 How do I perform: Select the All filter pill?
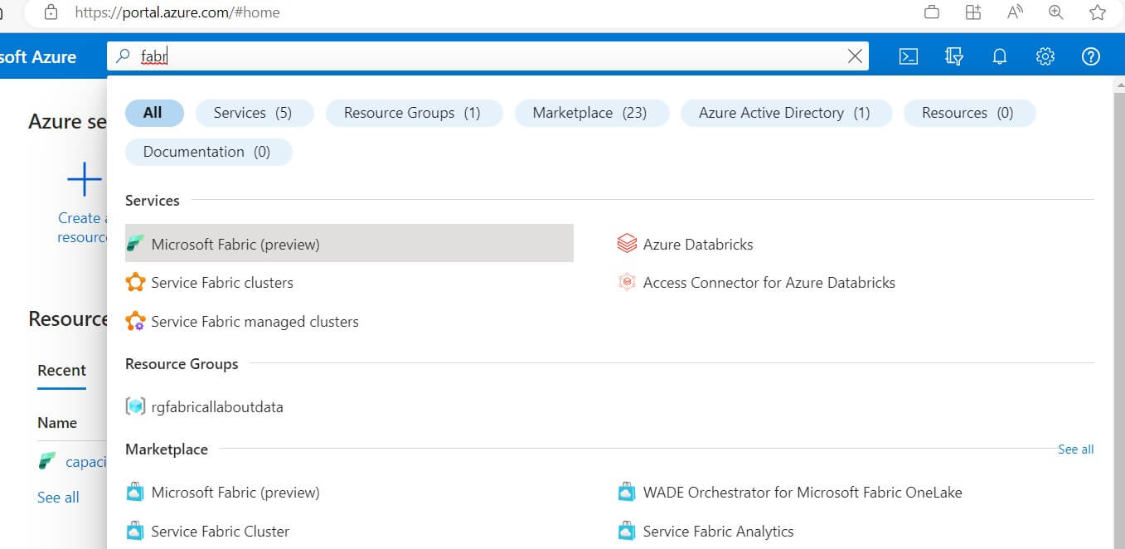tap(153, 113)
